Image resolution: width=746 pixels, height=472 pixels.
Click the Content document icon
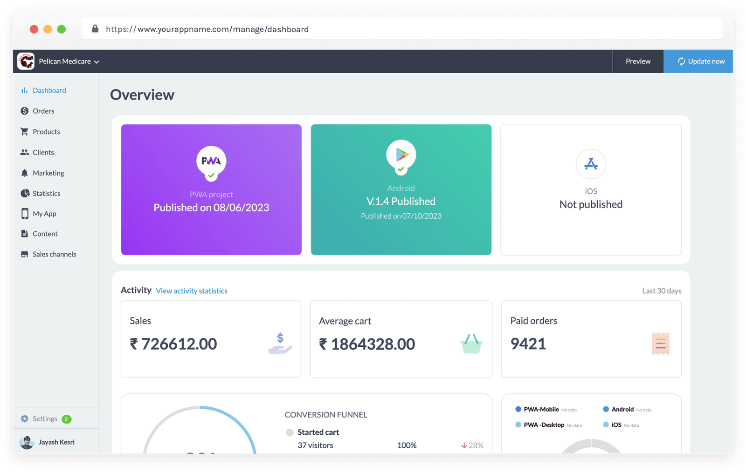pyautogui.click(x=25, y=234)
